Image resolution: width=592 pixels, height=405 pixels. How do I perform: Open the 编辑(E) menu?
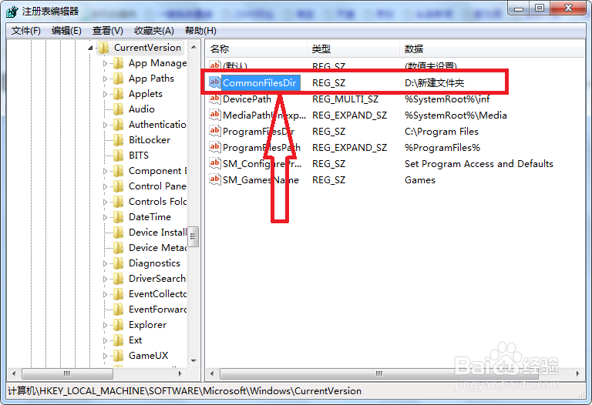66,31
